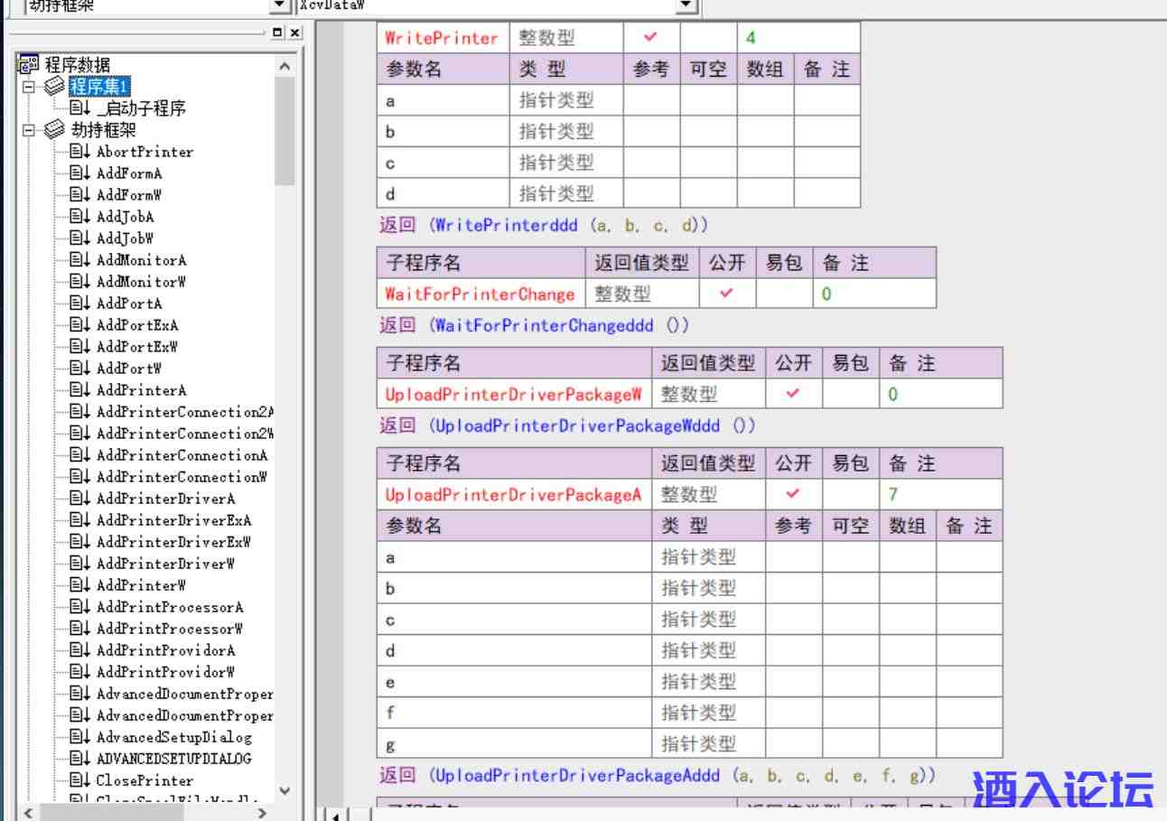Click icon next to ClosePrinter

[80, 780]
